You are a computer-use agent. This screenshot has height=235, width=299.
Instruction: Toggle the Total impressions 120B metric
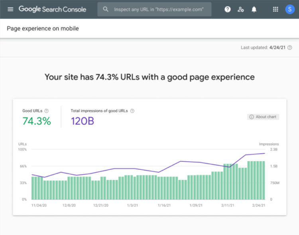click(x=83, y=121)
